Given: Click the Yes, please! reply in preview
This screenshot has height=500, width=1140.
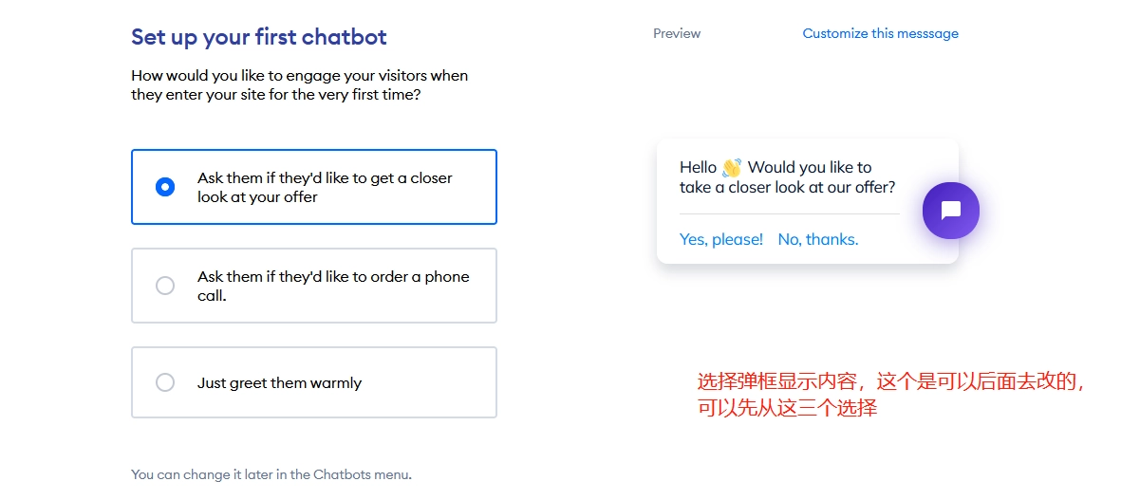Looking at the screenshot, I should point(721,239).
